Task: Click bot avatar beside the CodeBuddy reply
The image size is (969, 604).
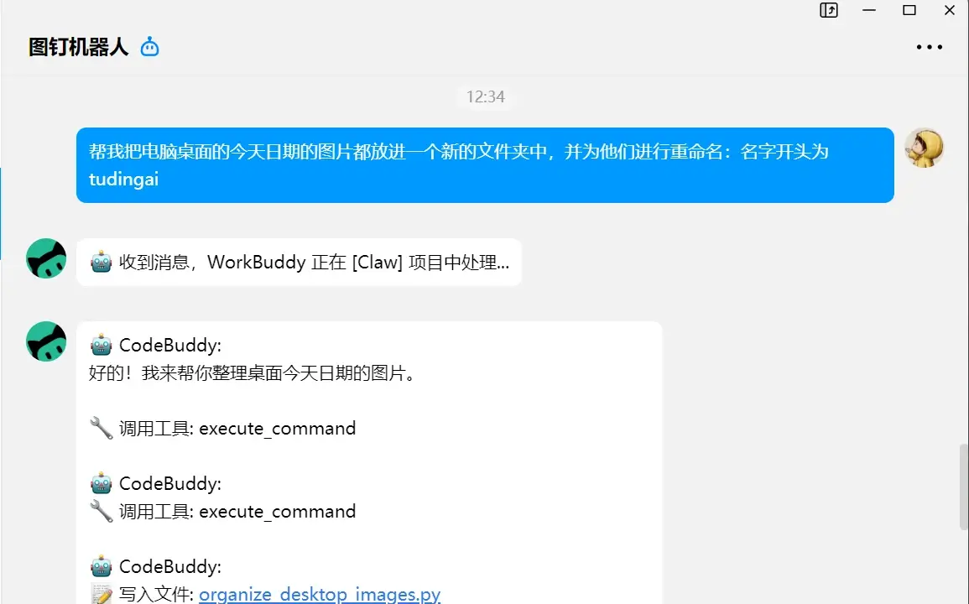Action: pyautogui.click(x=46, y=341)
